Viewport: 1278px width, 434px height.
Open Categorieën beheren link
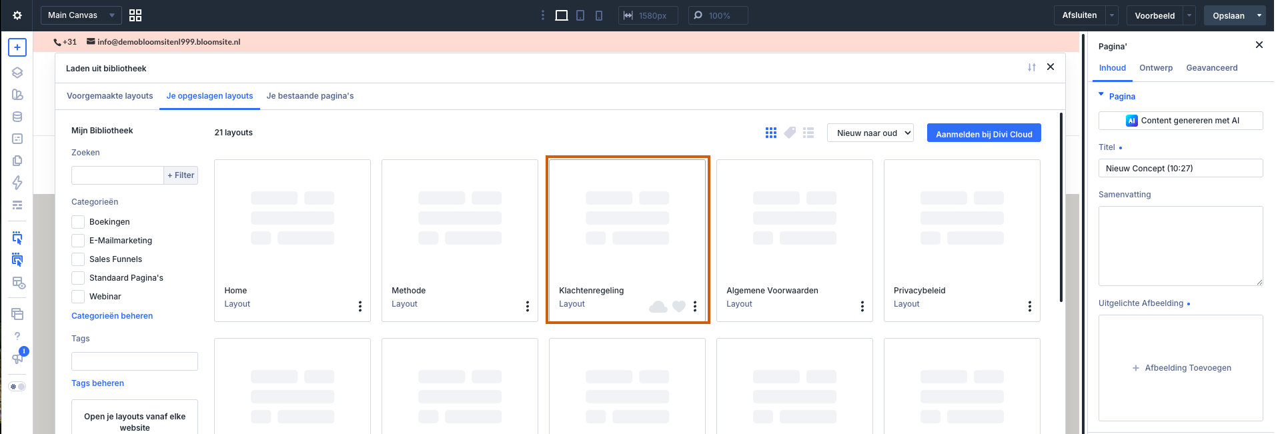pos(112,316)
